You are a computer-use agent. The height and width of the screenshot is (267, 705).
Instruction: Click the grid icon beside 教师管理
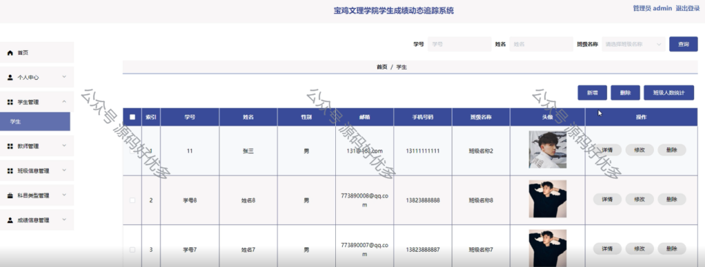pos(10,146)
